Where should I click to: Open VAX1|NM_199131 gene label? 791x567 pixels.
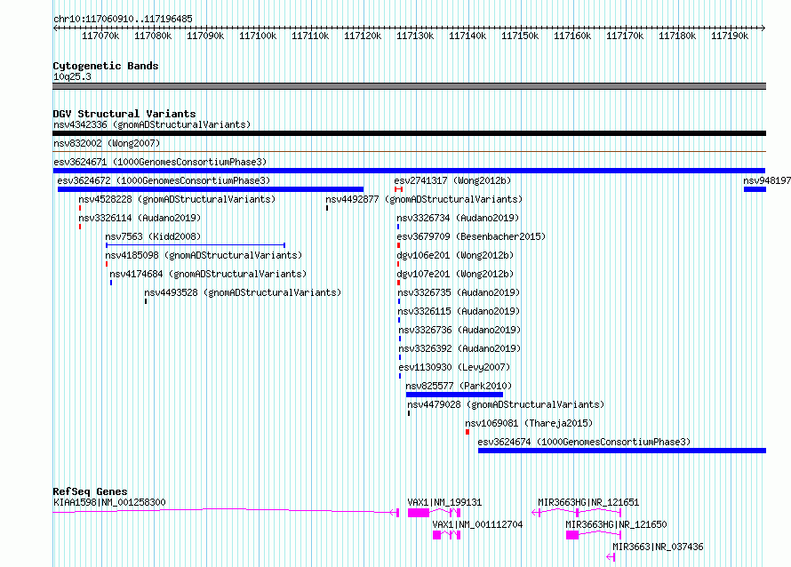point(444,502)
